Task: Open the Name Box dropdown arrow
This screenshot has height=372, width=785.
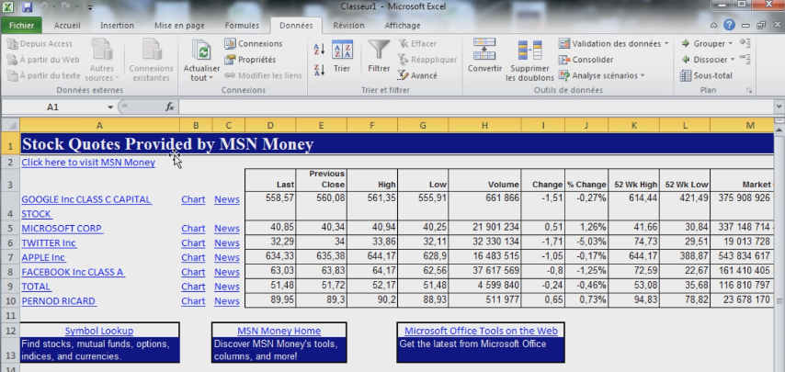Action: (110, 107)
